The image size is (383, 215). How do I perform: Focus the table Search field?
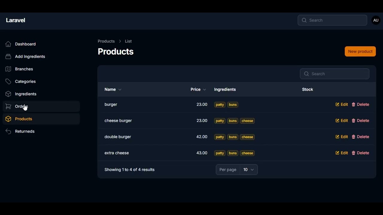[x=335, y=74]
